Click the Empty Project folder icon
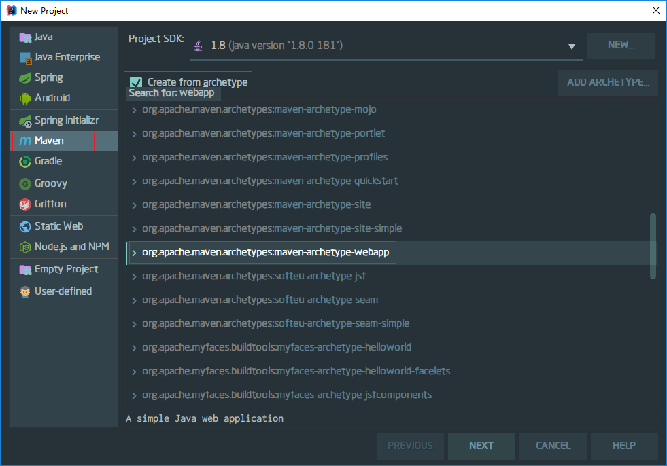This screenshot has height=466, width=667. 25,270
